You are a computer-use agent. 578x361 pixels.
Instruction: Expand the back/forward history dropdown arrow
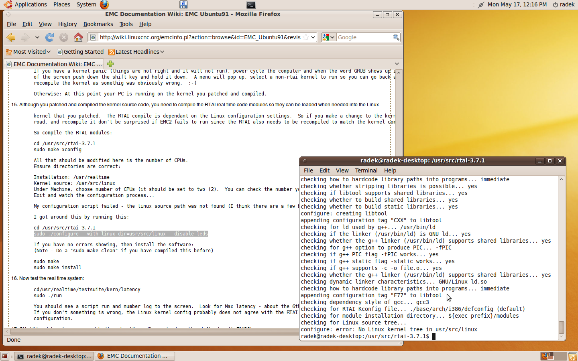click(x=37, y=37)
